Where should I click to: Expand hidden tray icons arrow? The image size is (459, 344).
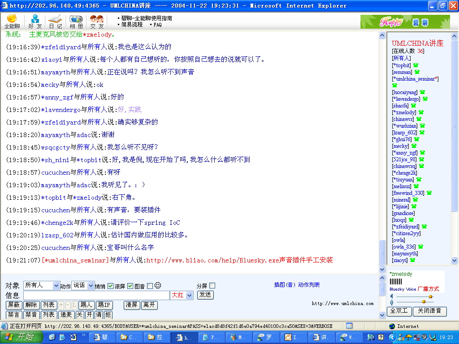click(x=392, y=337)
